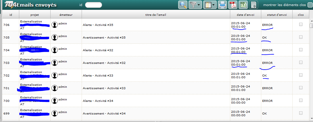Viewport: 313px width, 122px height.
Task: Click the 'Emails envoyés' page title
Action: (37, 5)
